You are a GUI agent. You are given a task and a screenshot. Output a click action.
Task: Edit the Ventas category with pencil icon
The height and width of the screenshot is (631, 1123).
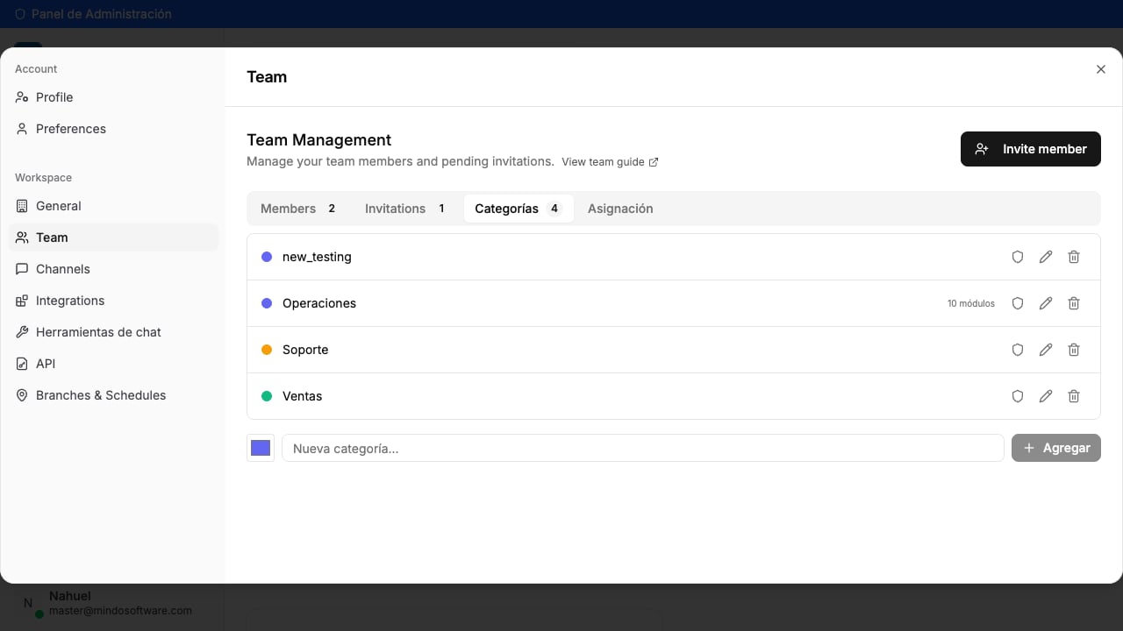1046,396
